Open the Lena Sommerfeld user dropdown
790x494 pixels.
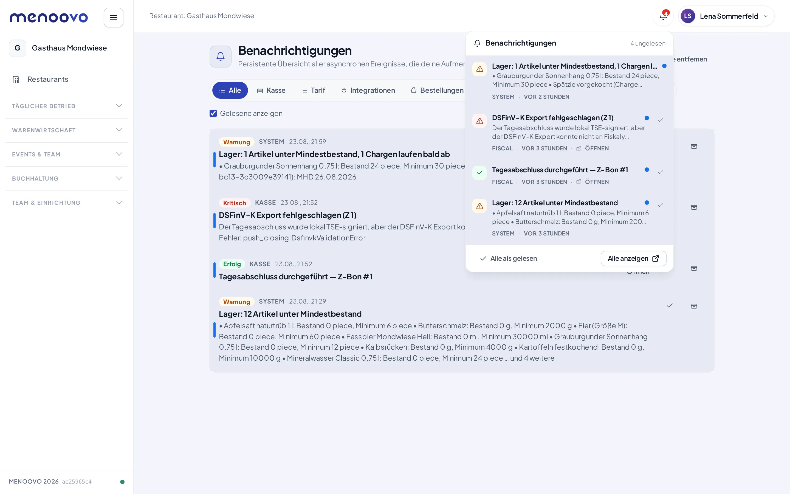726,16
